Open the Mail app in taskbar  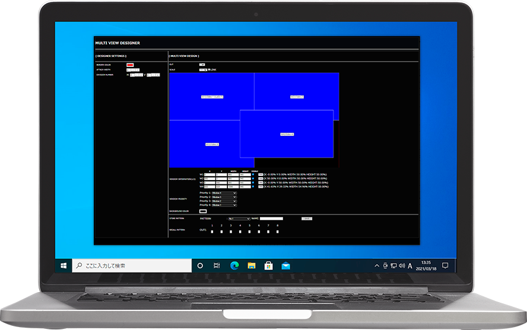tap(285, 265)
